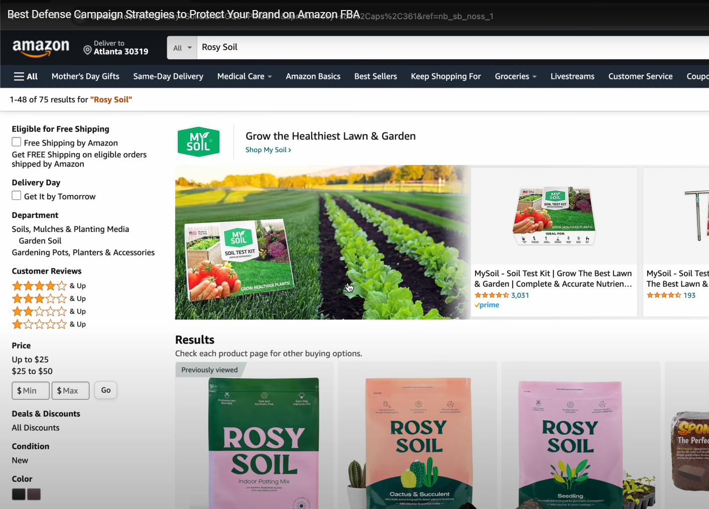709x509 pixels.
Task: Check Free Shipping by Amazon box
Action: [x=17, y=142]
